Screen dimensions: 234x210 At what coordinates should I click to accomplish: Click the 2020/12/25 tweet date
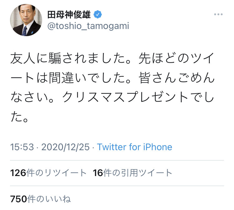[x=65, y=147]
